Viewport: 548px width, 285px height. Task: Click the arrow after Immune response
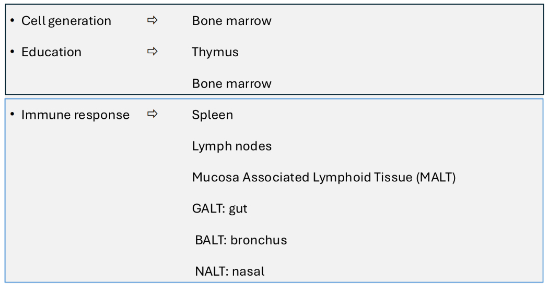tap(152, 115)
